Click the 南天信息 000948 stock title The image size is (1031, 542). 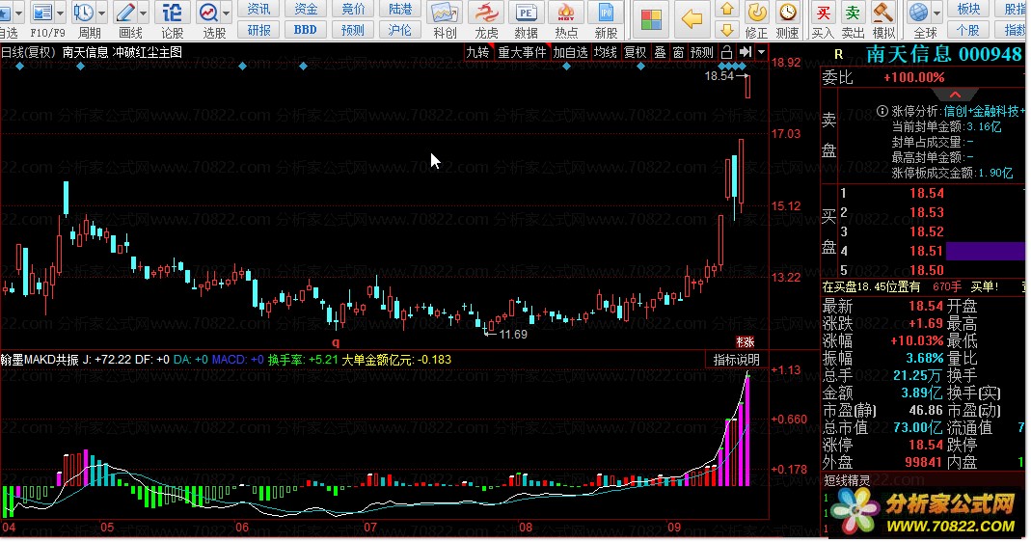[x=943, y=54]
